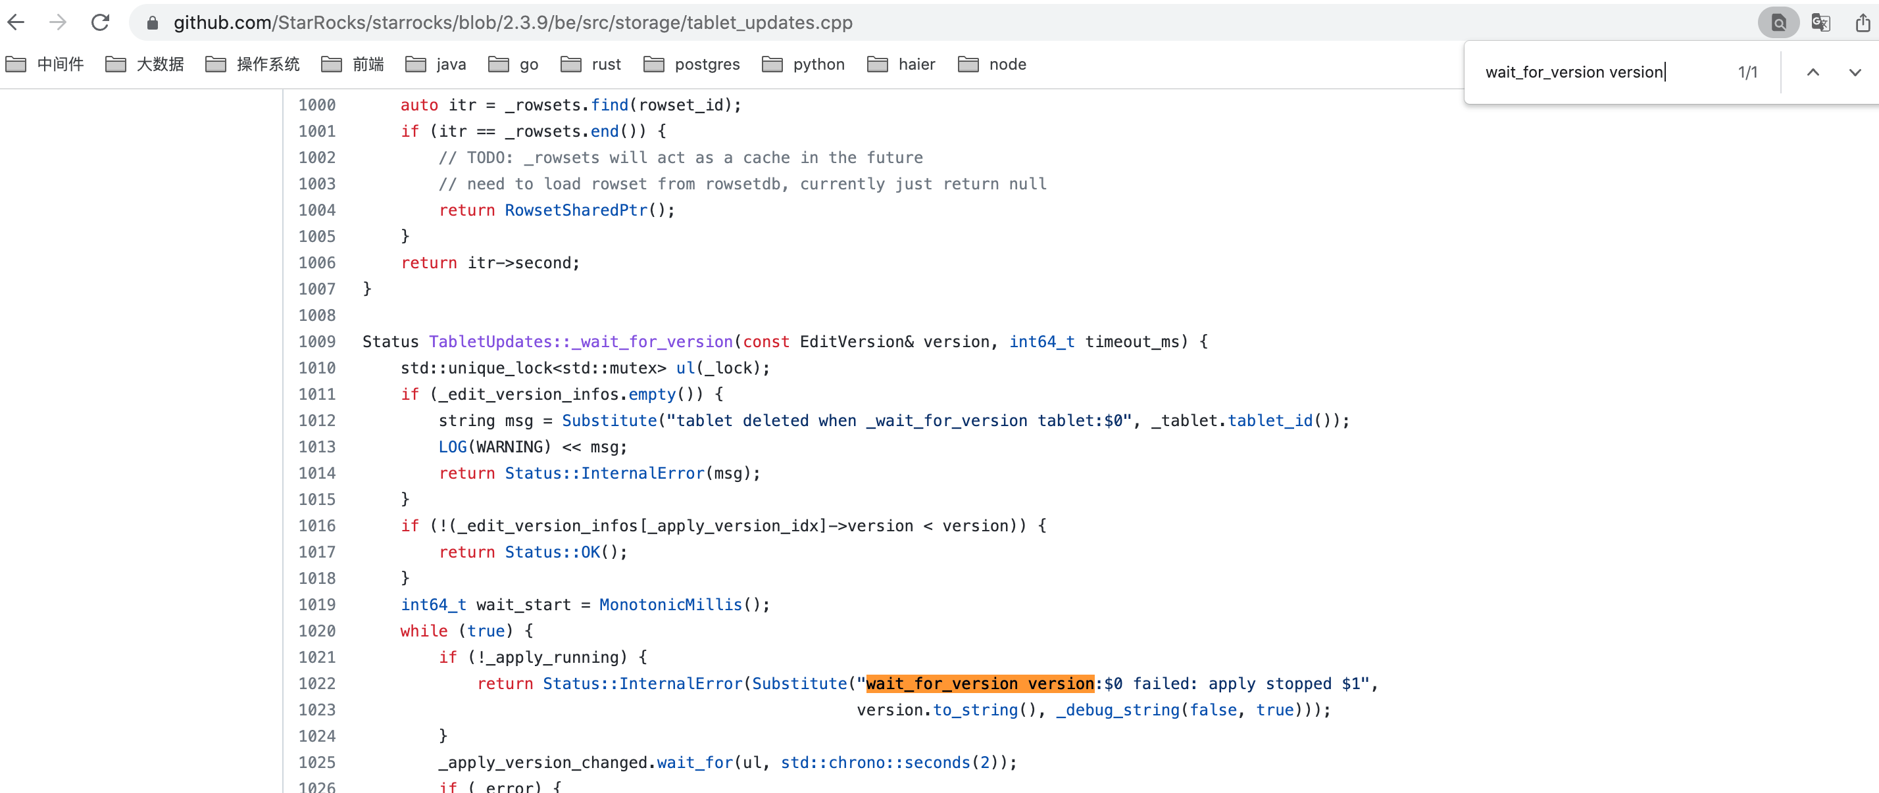Image resolution: width=1879 pixels, height=793 pixels.
Task: Click the browser forward arrow
Action: [x=58, y=22]
